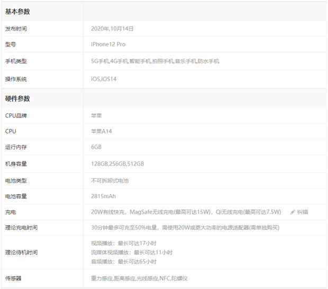The width and height of the screenshot is (328, 289).
Task: Click the 充电 row label
Action: click(x=11, y=212)
